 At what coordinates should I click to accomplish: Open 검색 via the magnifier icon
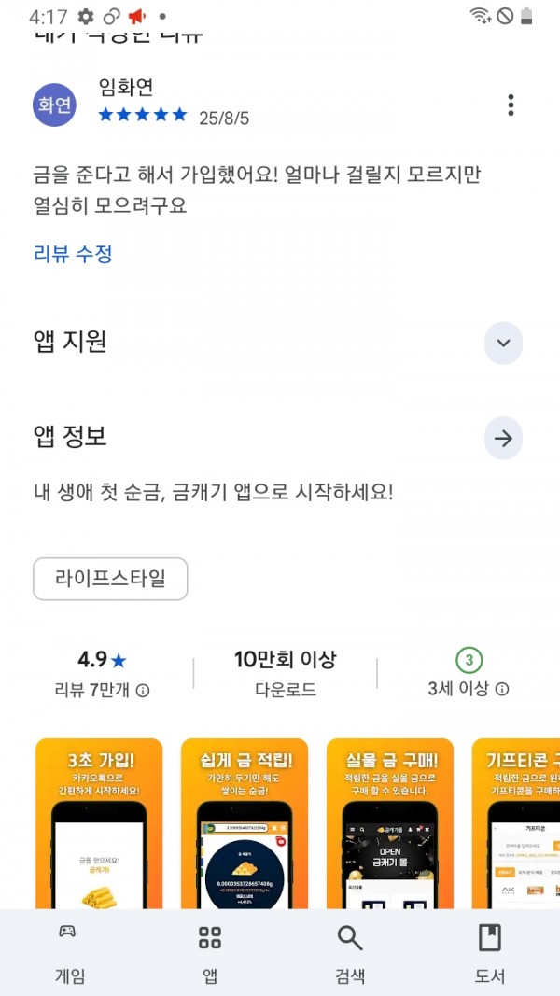tap(350, 953)
